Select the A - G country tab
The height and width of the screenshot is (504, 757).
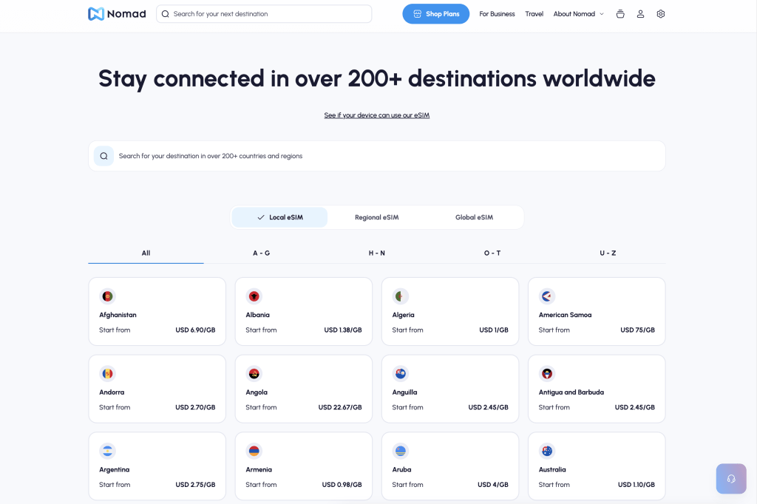(262, 253)
